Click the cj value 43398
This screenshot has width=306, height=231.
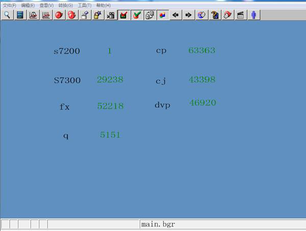tap(202, 80)
